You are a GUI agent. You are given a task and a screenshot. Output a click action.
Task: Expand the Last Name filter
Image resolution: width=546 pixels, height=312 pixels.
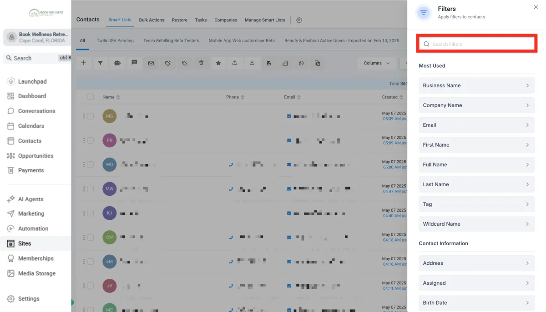(x=476, y=184)
